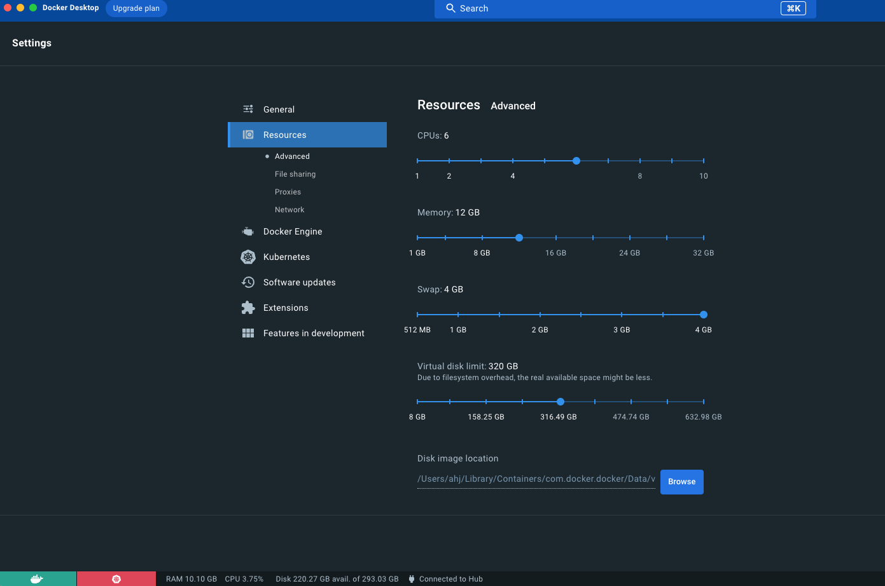The width and height of the screenshot is (885, 586).
Task: Click the 'Virtual disk limit: 320 GB' label
Action: tap(468, 366)
